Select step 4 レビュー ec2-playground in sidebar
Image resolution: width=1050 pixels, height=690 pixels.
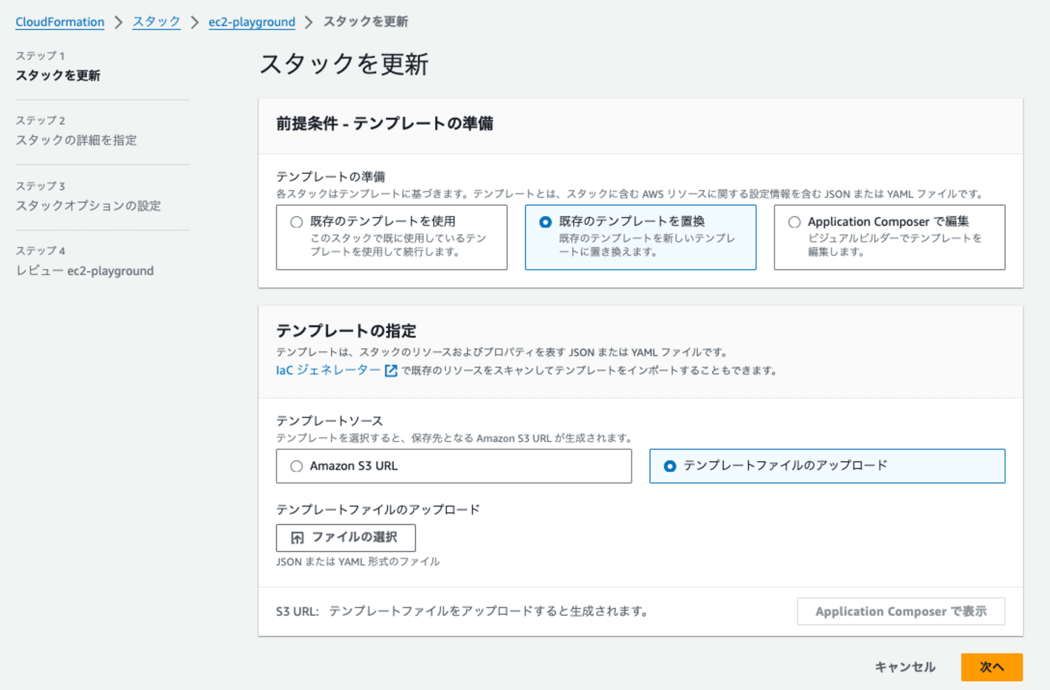click(85, 271)
